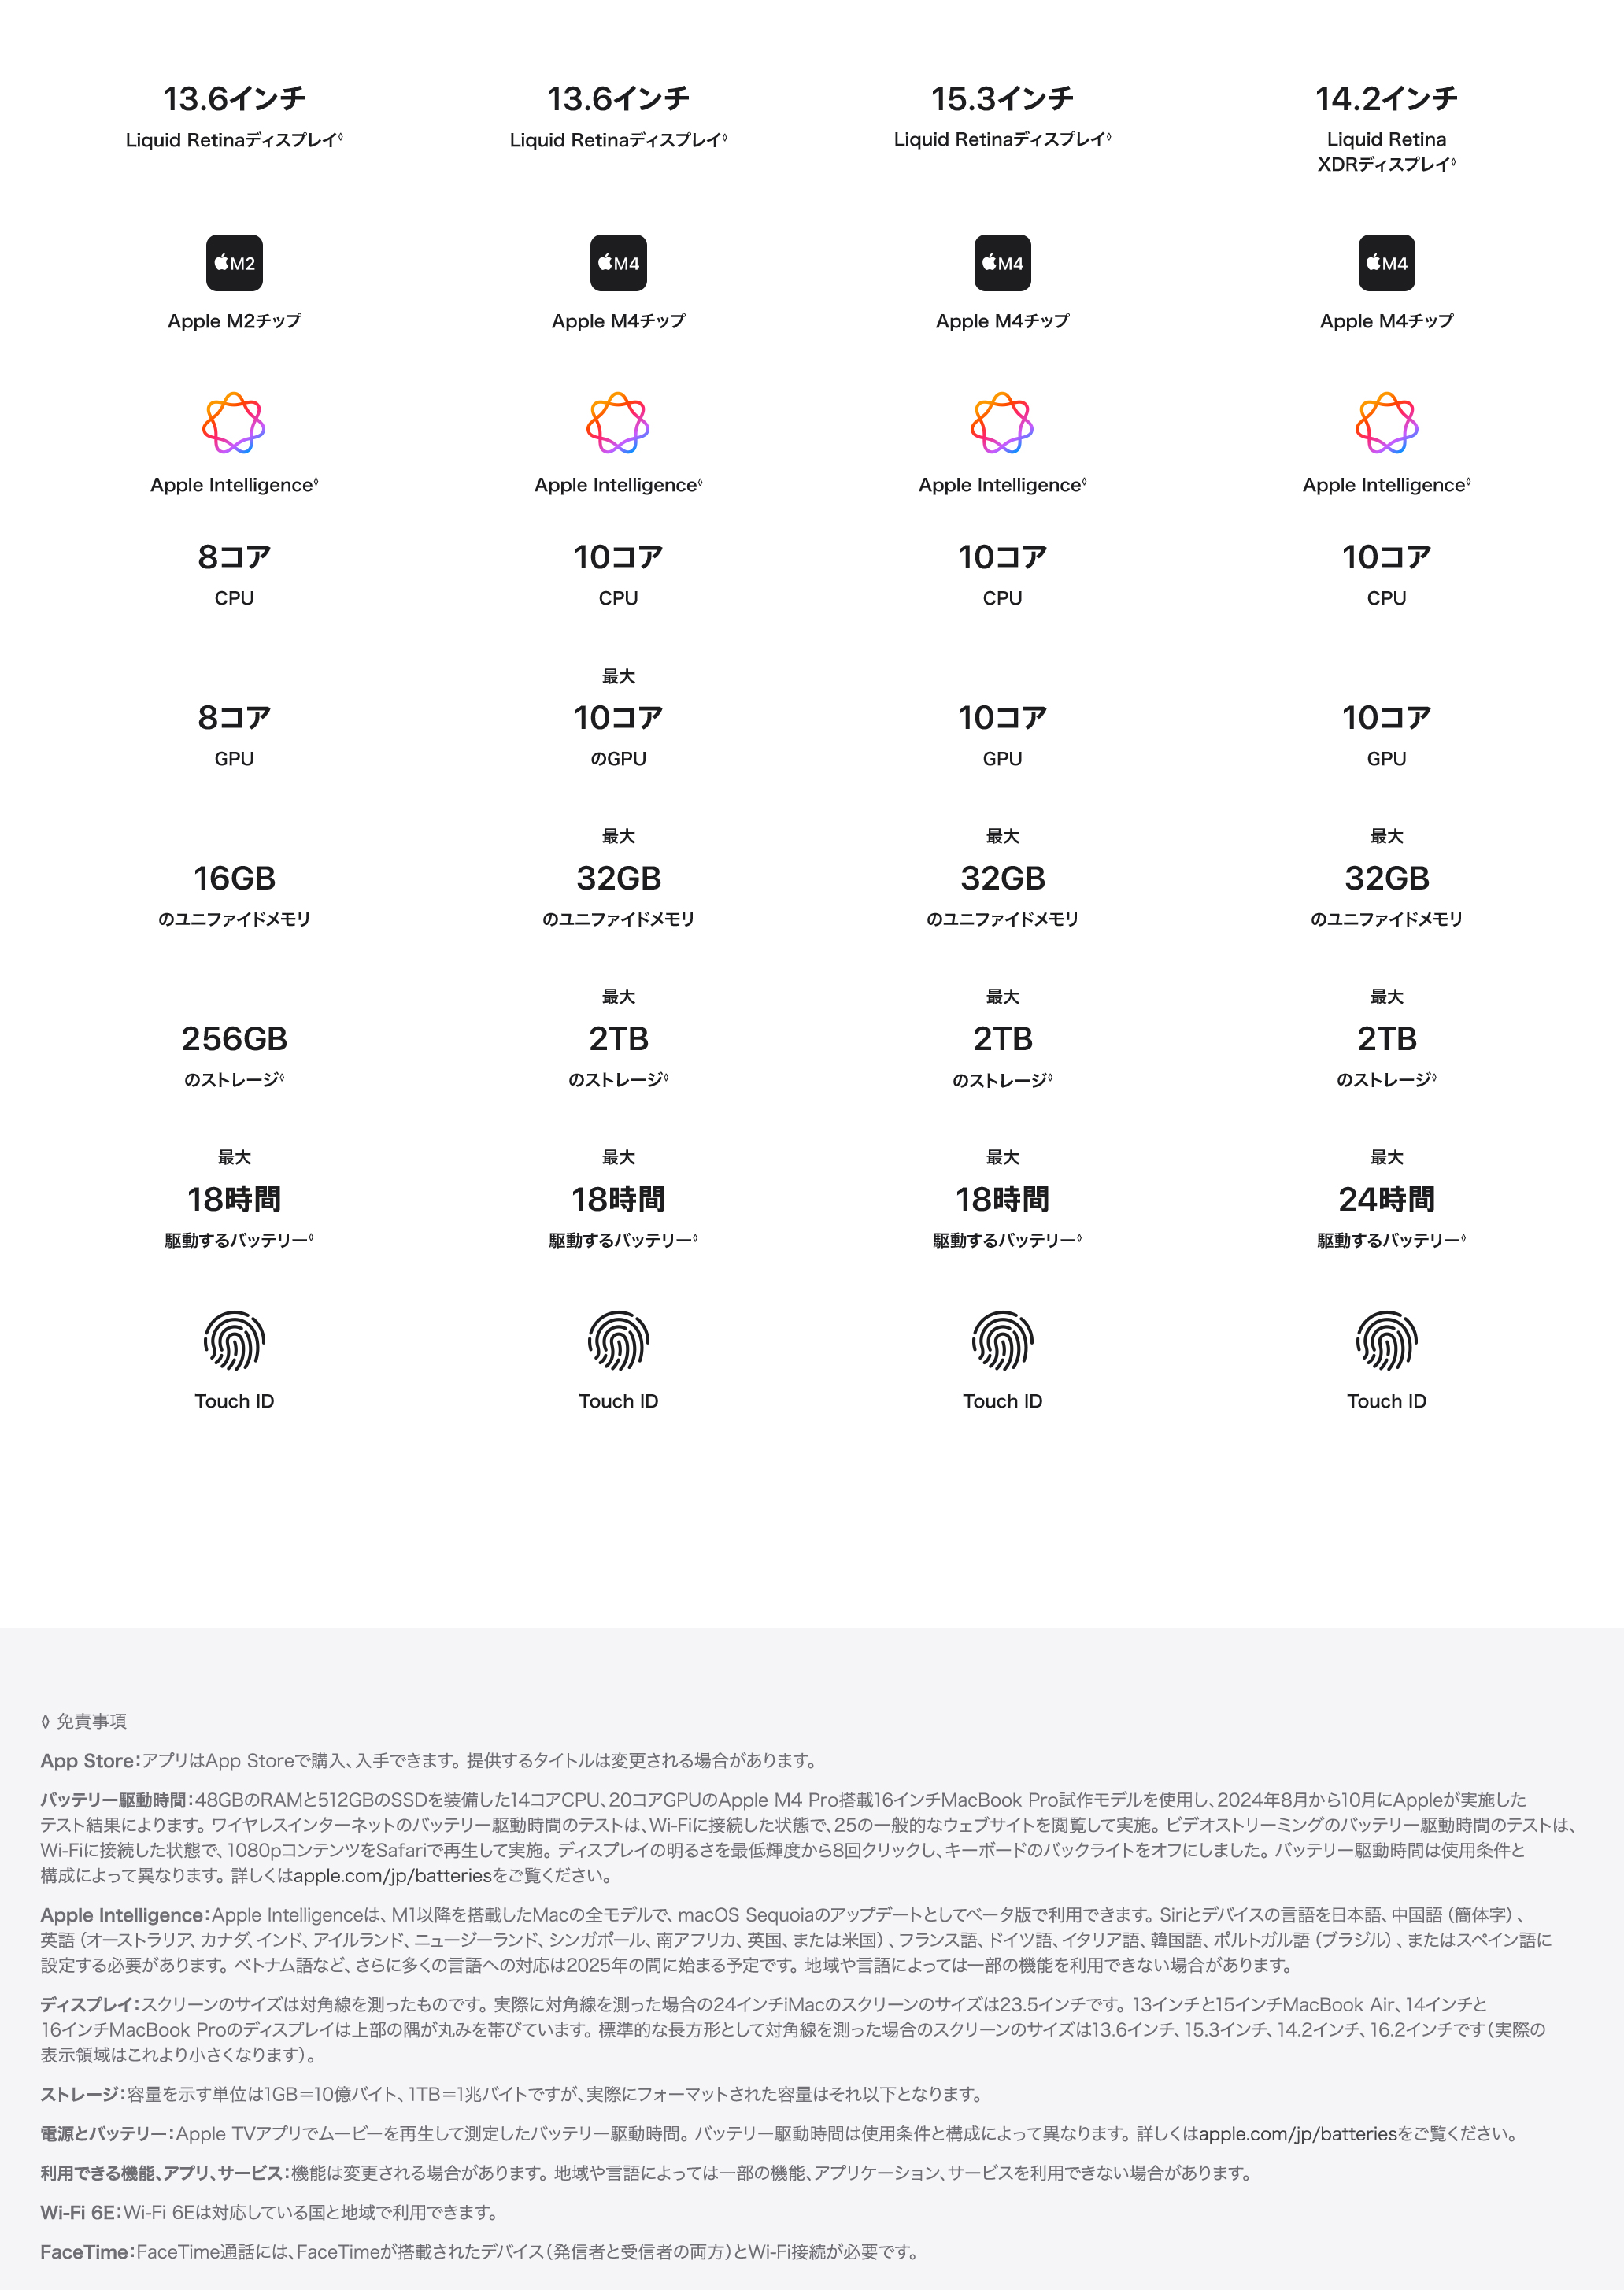Viewport: 1624px width, 2290px height.
Task: Click the 14.2インチ display size heading
Action: pos(1386,98)
